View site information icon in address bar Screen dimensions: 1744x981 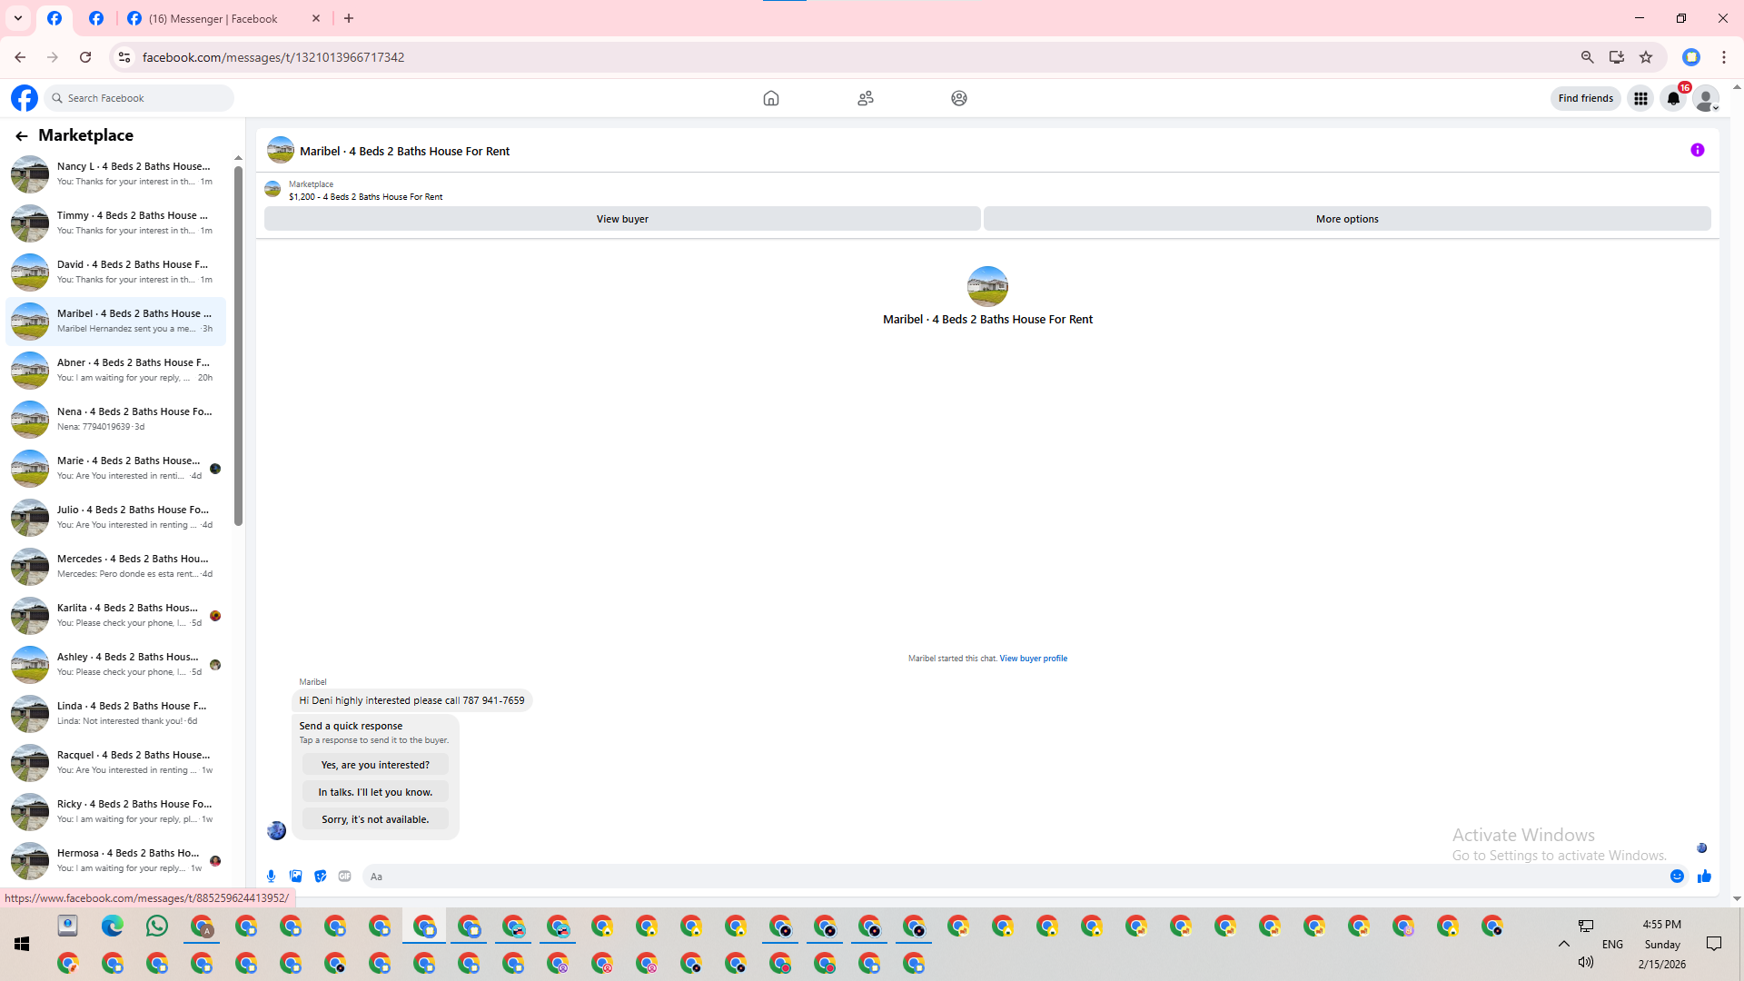(124, 57)
